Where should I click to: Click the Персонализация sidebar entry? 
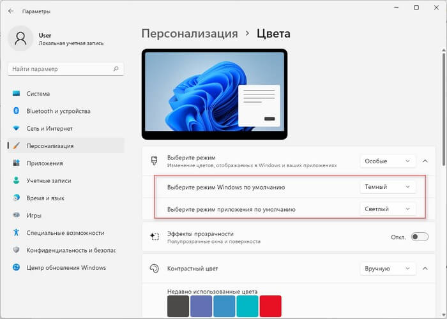[66, 145]
